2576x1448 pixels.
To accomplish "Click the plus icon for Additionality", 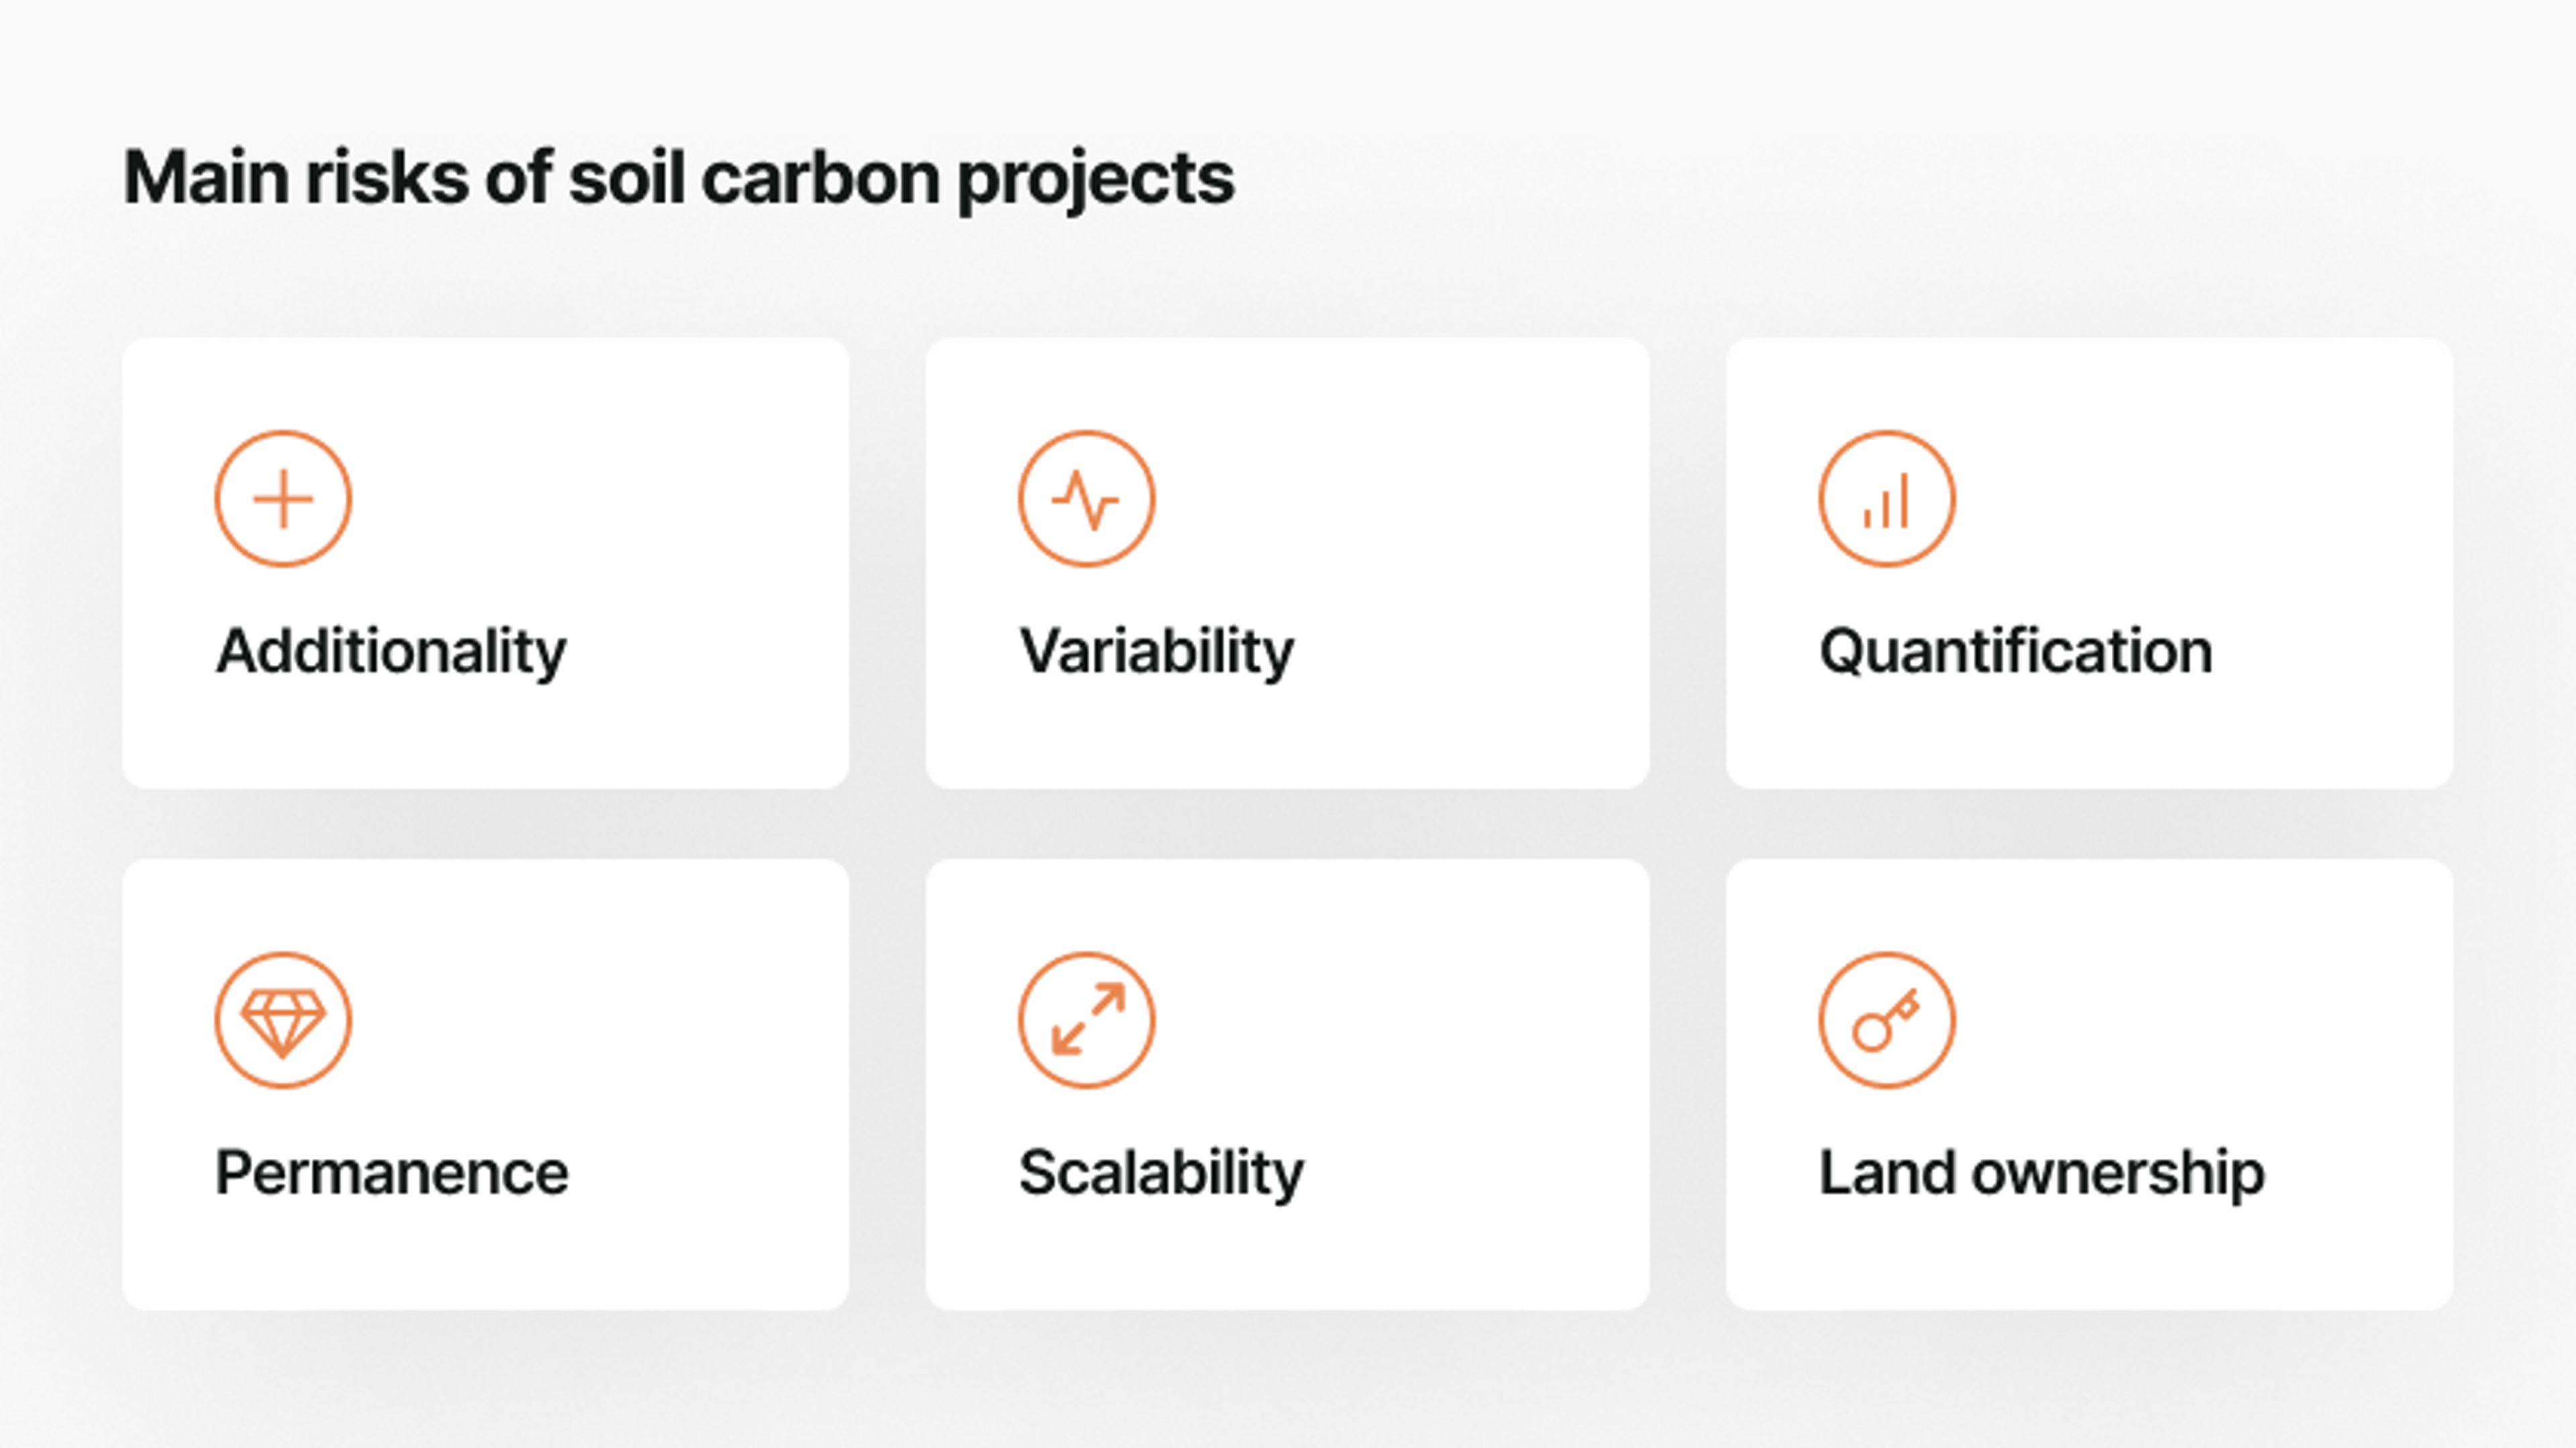I will click(283, 499).
